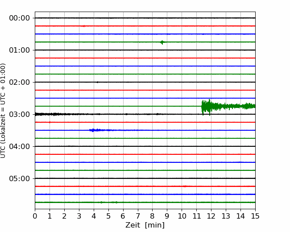Screen dimensions: 290x232
Task: Click the x-axis tick label 15
Action: click(x=255, y=216)
